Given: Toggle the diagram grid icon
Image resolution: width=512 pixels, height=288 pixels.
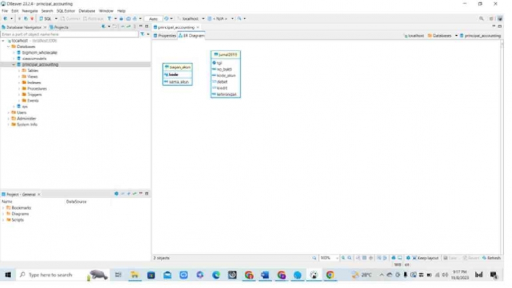Looking at the screenshot, I should click(364, 258).
